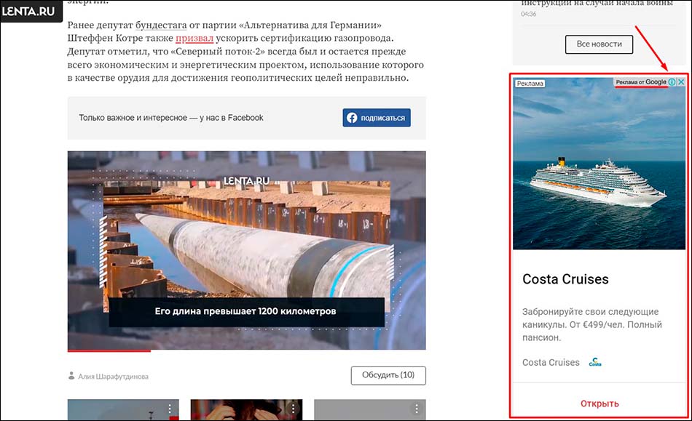This screenshot has height=421, width=692.
Task: Click the red video progress bar
Action: [x=109, y=351]
